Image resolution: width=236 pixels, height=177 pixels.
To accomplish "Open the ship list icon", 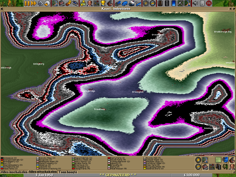I will (131, 3).
